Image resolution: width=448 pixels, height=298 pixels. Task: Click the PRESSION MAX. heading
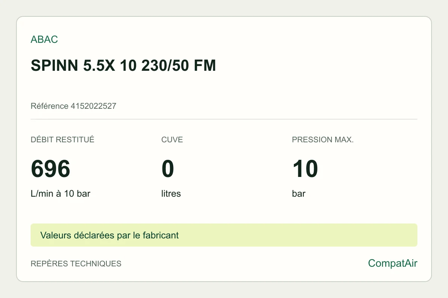coord(323,140)
